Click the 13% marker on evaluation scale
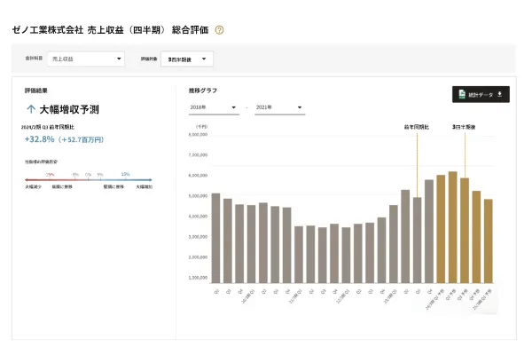The image size is (532, 355). [x=125, y=174]
